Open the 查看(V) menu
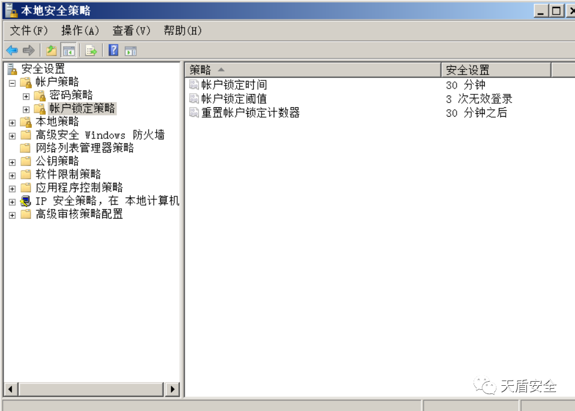The image size is (575, 411). [x=131, y=30]
